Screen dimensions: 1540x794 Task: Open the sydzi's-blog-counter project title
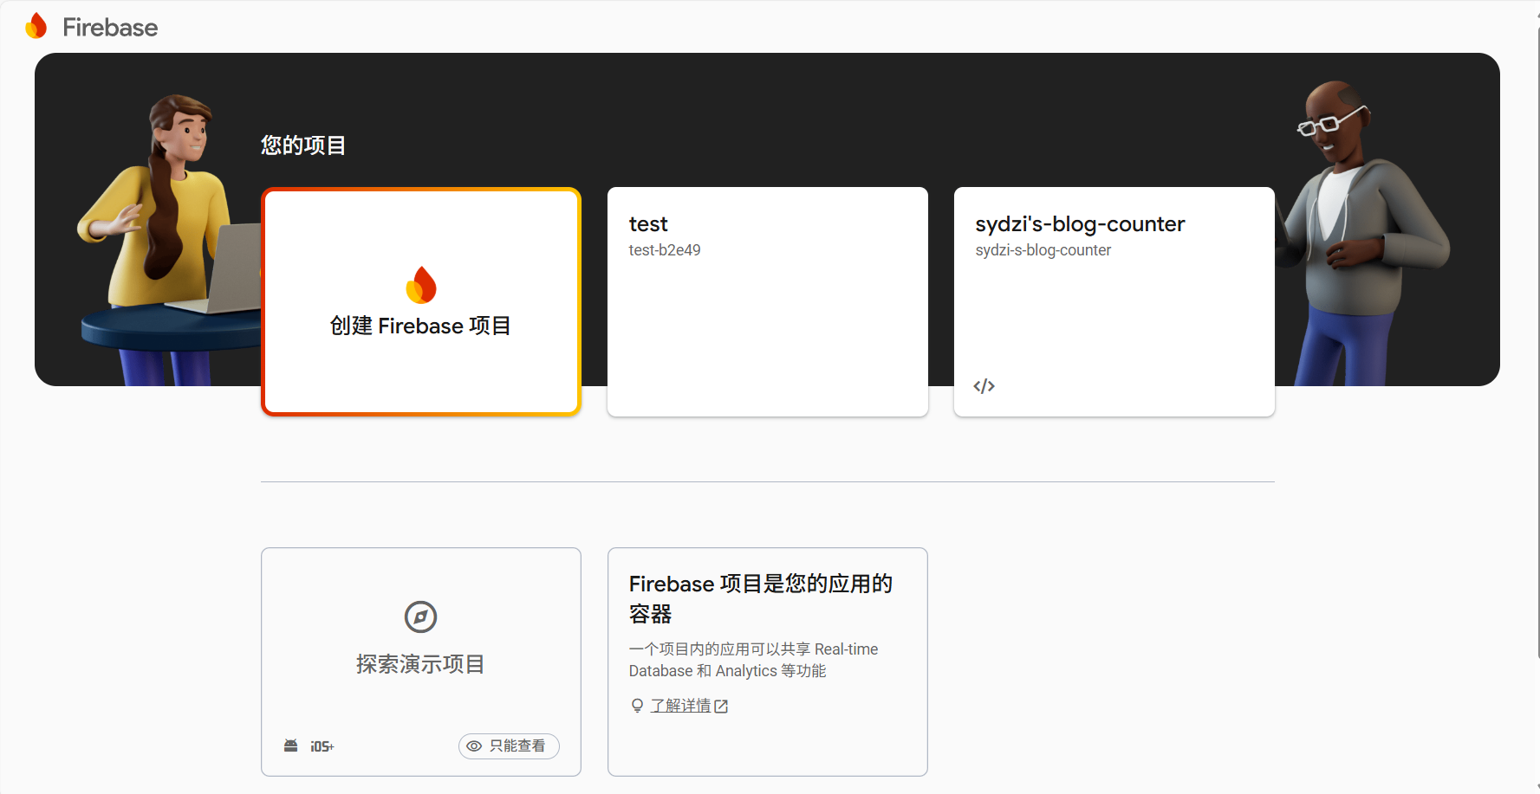coord(1079,224)
